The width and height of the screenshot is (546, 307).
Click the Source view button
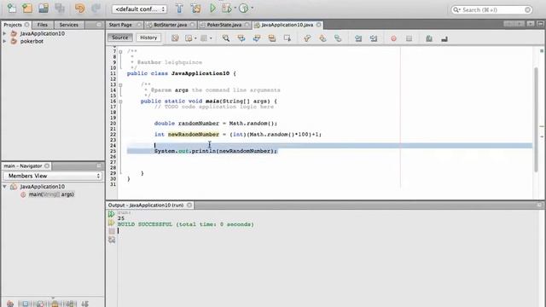coord(119,38)
